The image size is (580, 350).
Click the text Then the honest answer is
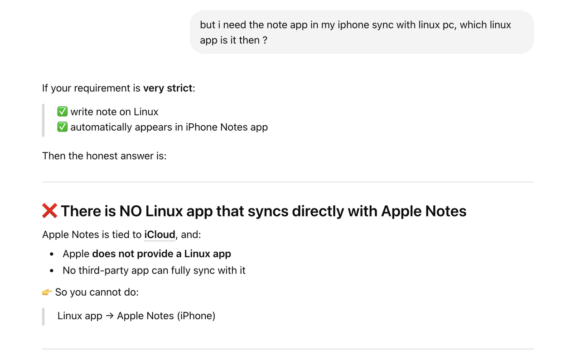tap(104, 156)
